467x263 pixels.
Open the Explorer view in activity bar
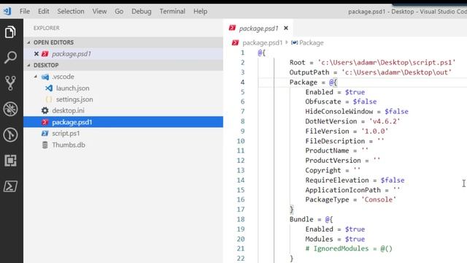pos(10,32)
